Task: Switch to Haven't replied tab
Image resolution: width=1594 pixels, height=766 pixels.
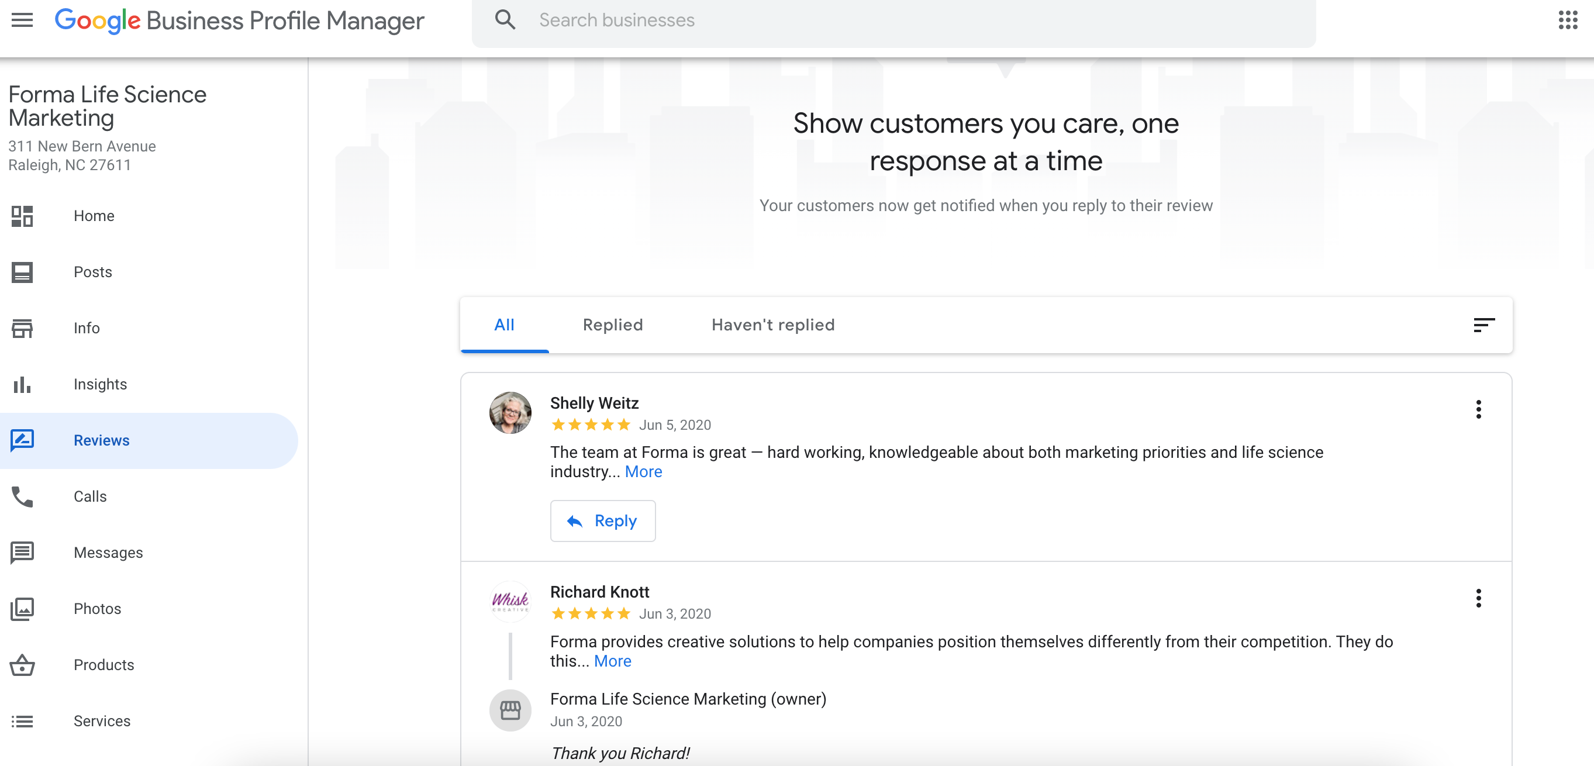Action: coord(773,325)
